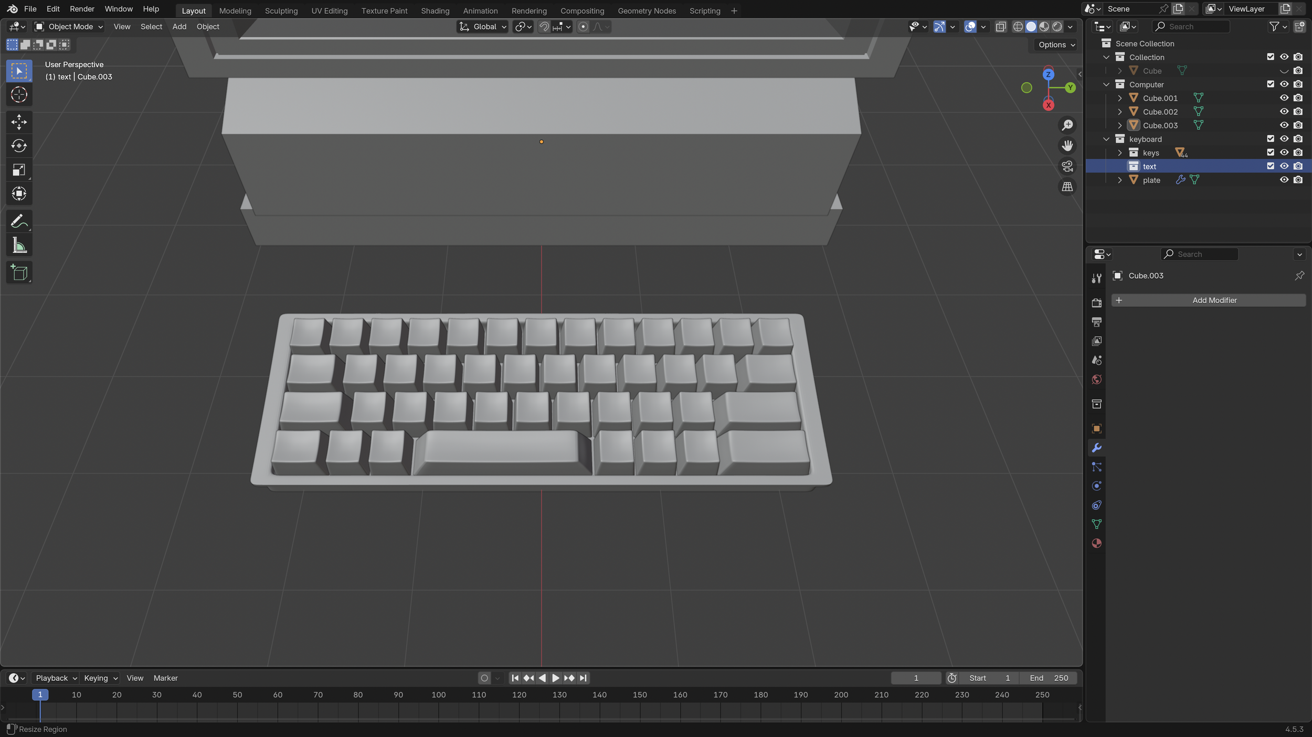Open the Global transform orientation dropdown
The height and width of the screenshot is (737, 1312).
click(482, 27)
